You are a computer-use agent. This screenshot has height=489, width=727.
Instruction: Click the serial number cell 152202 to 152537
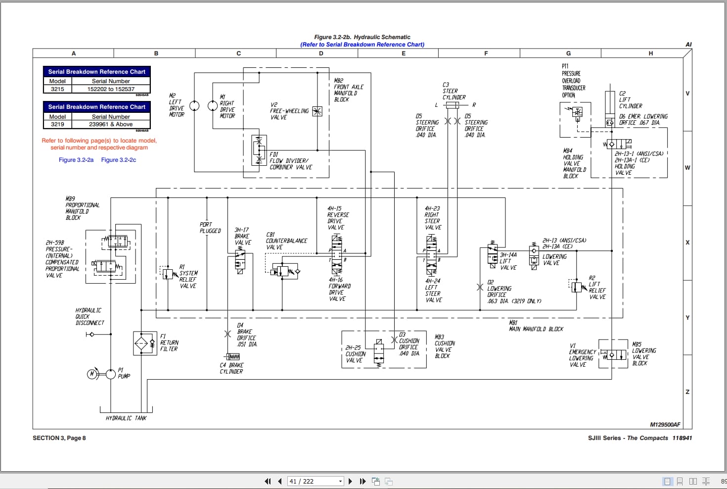(x=111, y=89)
